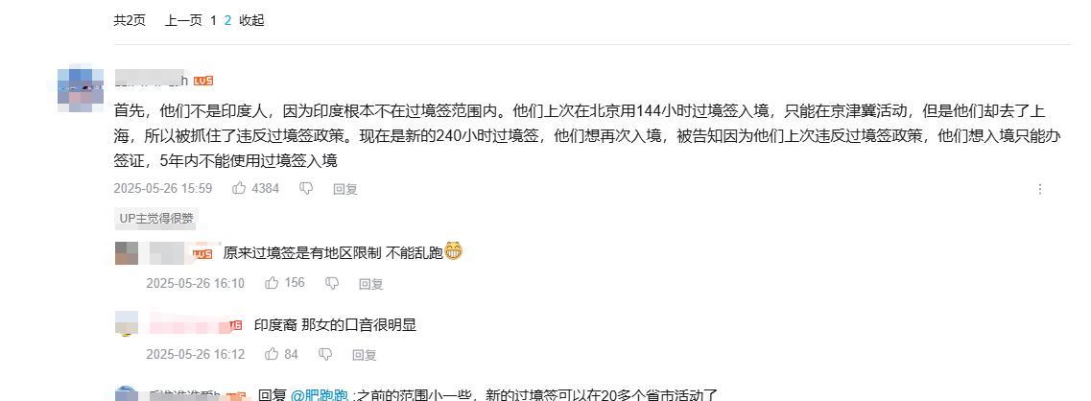The width and height of the screenshot is (1091, 401).
Task: Reply to the main comment via 回复
Action: point(345,189)
